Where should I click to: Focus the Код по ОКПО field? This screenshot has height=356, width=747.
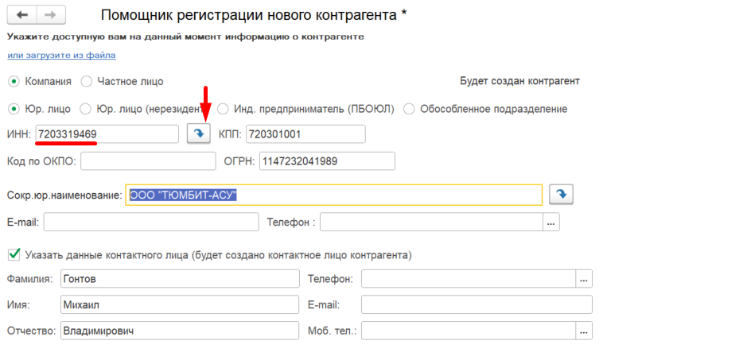(x=148, y=161)
